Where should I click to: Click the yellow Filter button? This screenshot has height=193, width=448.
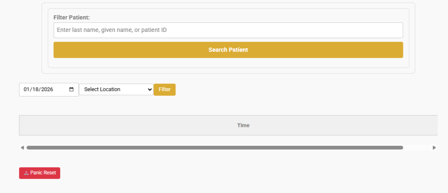(164, 90)
